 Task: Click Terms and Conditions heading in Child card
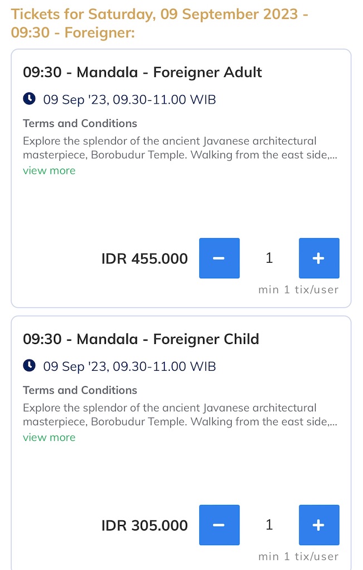coord(80,390)
